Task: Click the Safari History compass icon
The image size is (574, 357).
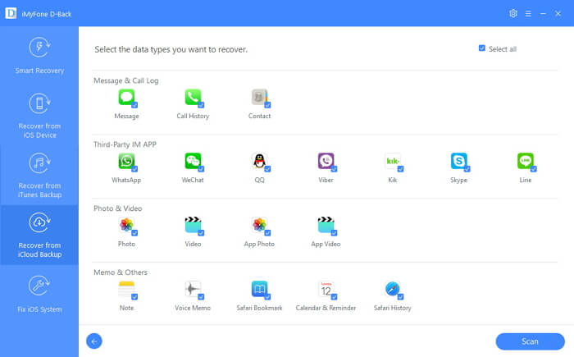Action: pyautogui.click(x=393, y=289)
